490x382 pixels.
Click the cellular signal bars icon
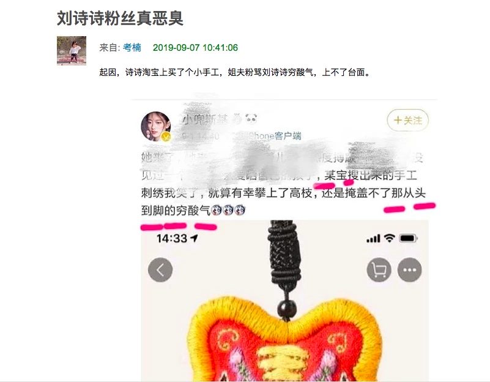[x=373, y=239]
